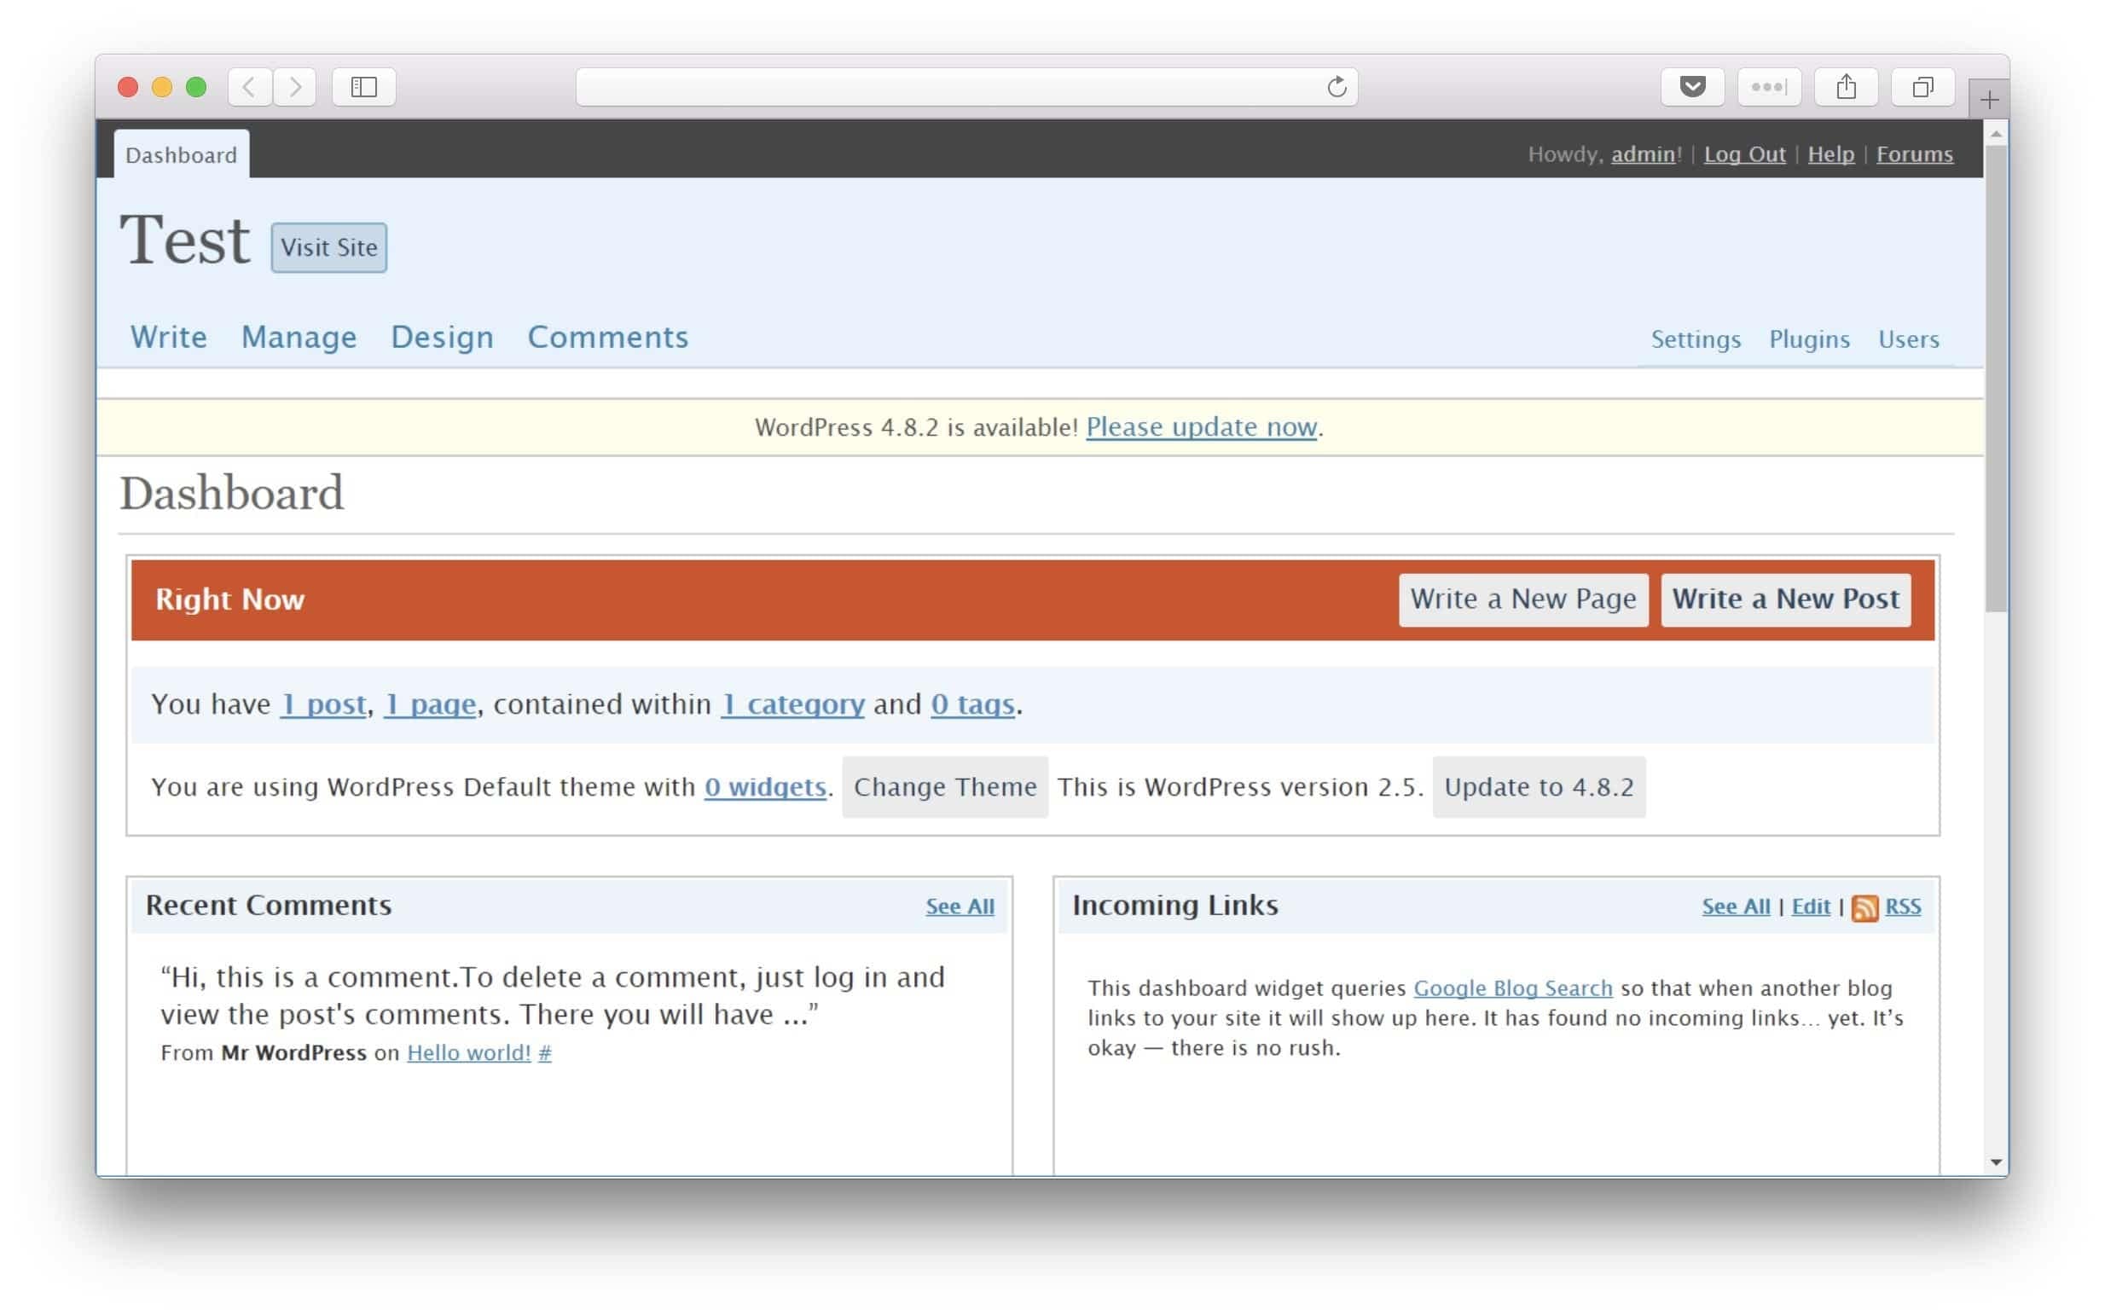2105x1315 pixels.
Task: Click the Write a New Post button
Action: [1785, 600]
